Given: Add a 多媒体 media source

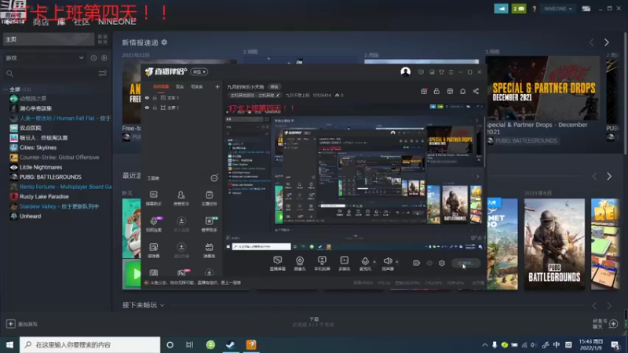Looking at the screenshot, I should pyautogui.click(x=345, y=264).
